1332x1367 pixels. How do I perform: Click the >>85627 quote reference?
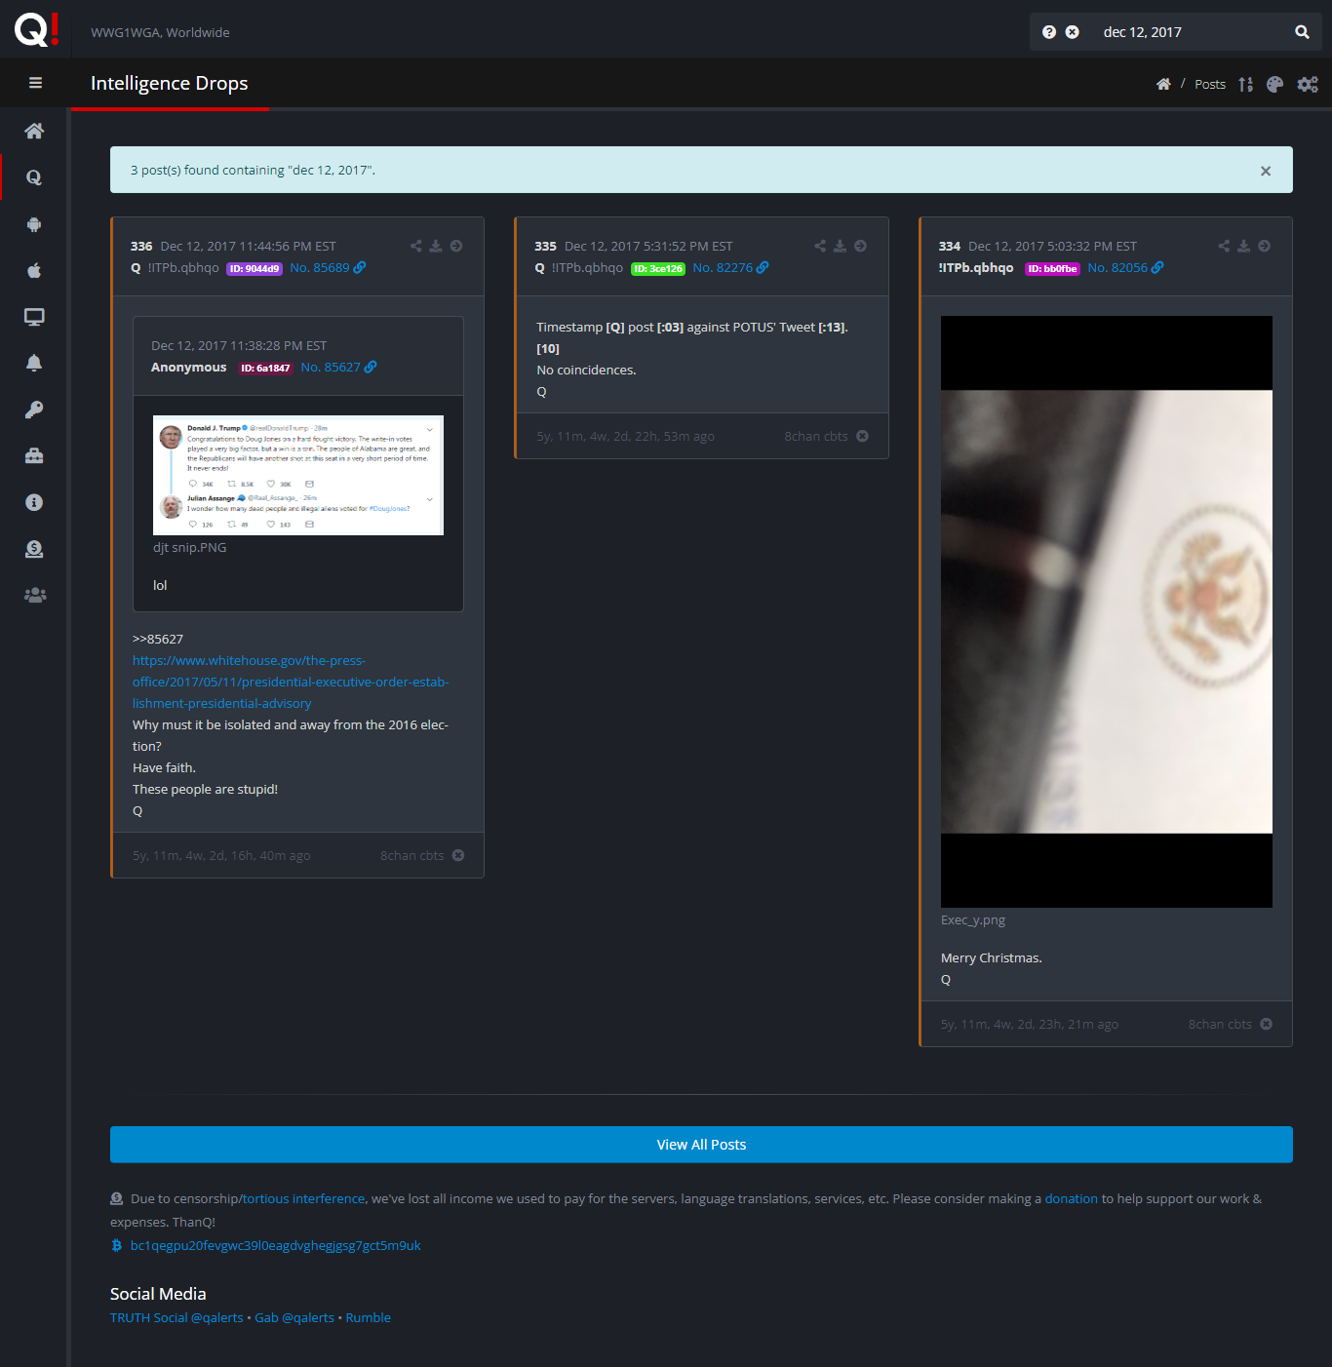pyautogui.click(x=158, y=639)
